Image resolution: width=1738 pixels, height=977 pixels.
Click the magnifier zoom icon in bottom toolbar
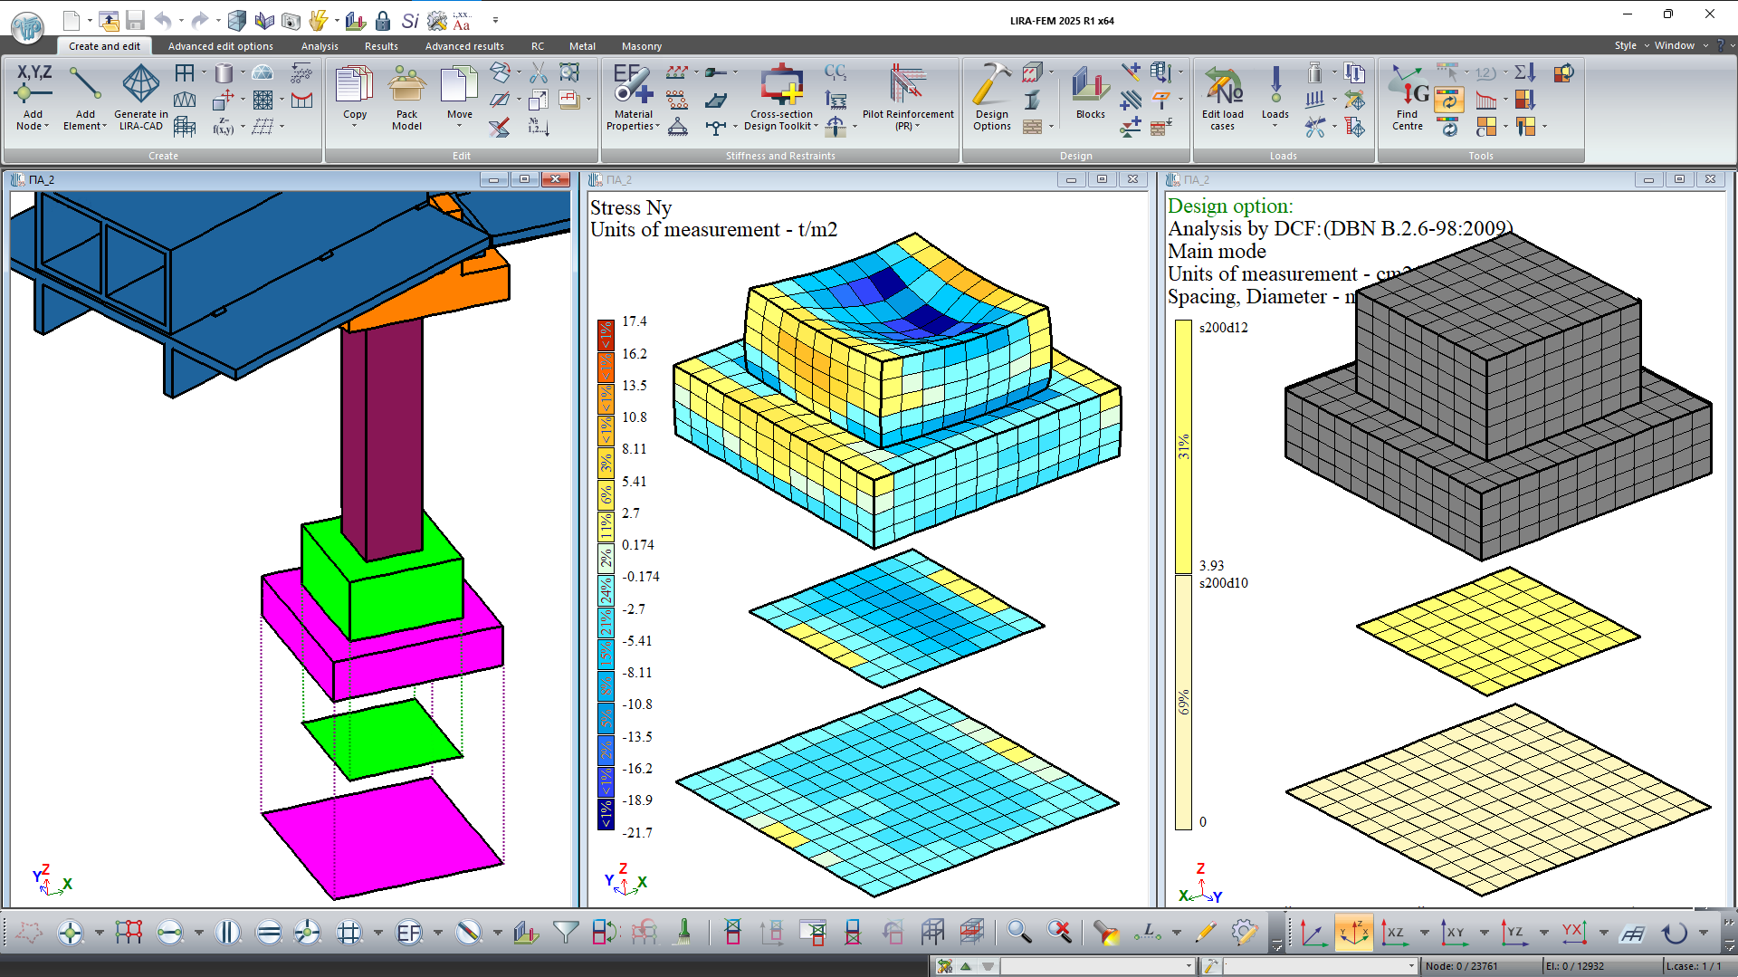(1019, 932)
